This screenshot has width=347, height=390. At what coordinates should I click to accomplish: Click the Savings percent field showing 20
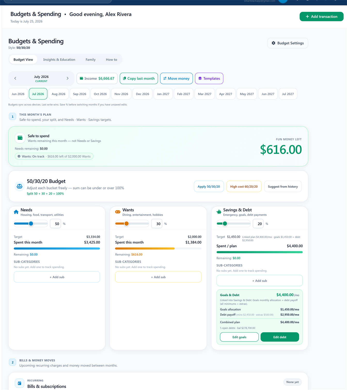[258, 224]
